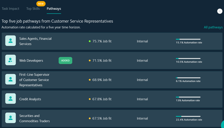The height and width of the screenshot is (128, 224).
Task: Open the Credit Analysts pathway title
Action: click(30, 99)
